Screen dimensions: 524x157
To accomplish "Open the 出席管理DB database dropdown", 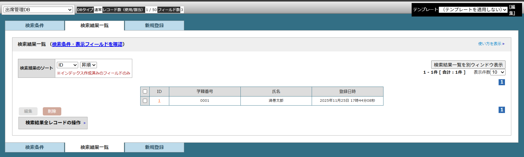I will [38, 10].
